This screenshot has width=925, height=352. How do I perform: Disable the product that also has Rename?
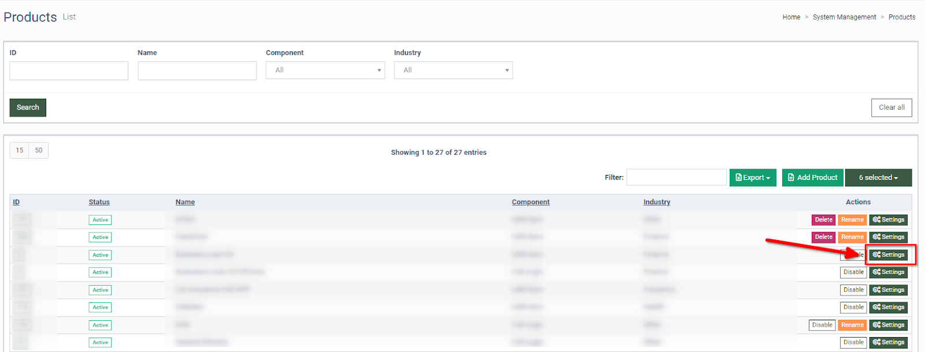coord(822,325)
